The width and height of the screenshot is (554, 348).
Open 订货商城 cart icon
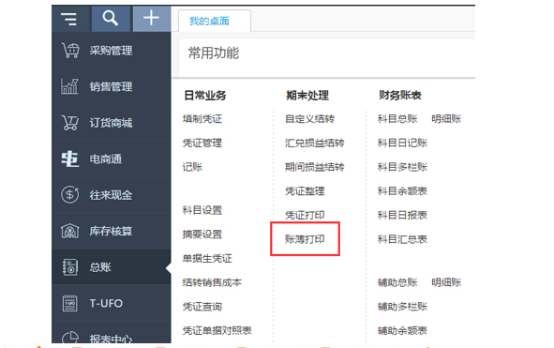pos(70,123)
